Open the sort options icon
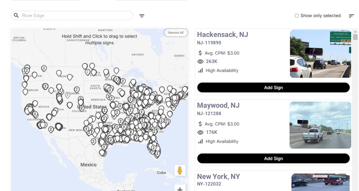This screenshot has height=191, width=359. pyautogui.click(x=351, y=16)
